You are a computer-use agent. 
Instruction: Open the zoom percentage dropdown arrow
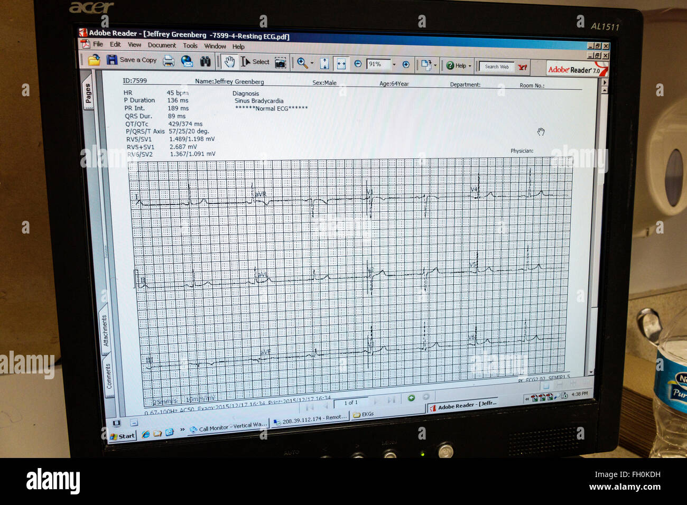[x=394, y=65]
